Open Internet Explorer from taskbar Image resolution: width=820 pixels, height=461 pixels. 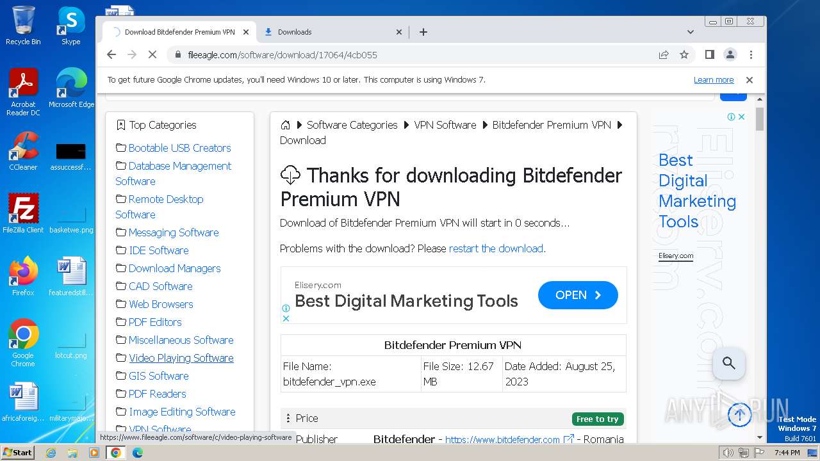click(51, 453)
